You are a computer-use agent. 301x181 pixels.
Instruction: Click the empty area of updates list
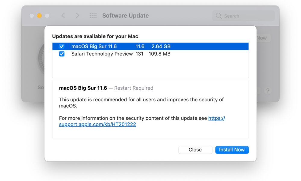click(x=150, y=68)
